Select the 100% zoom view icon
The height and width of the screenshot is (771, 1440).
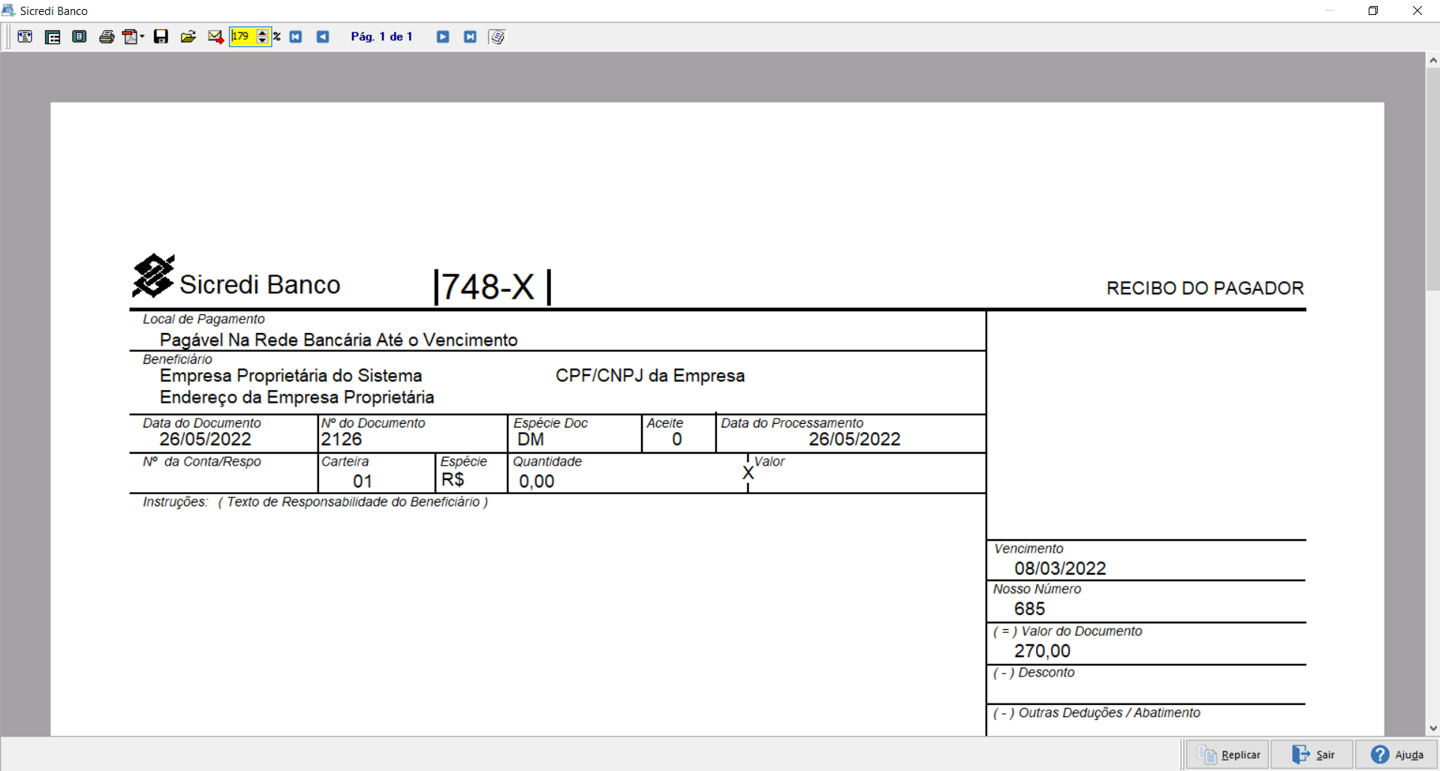53,37
